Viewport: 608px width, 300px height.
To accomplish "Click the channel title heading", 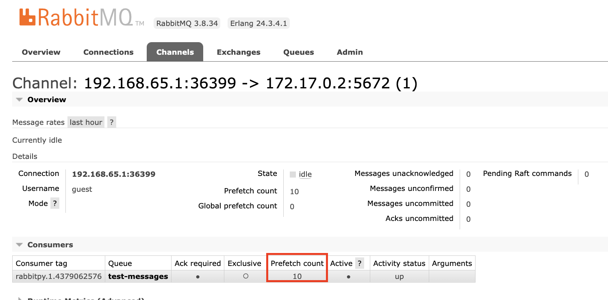I will tap(215, 83).
